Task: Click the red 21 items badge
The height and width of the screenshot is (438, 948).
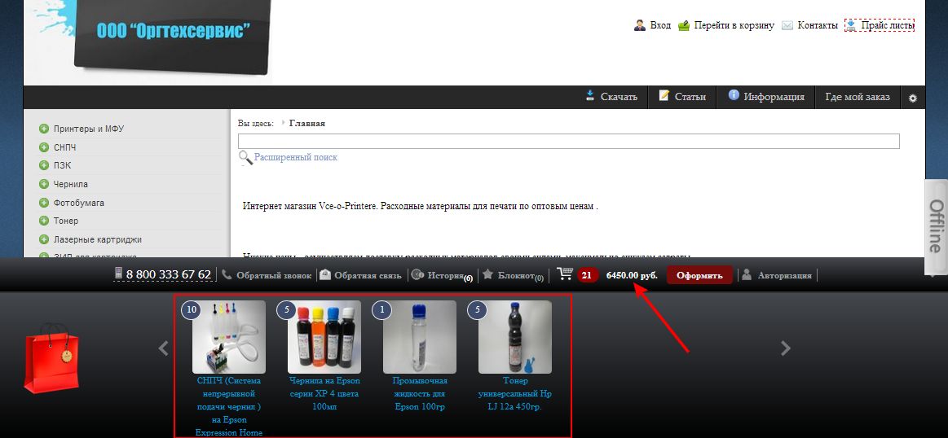Action: 586,275
